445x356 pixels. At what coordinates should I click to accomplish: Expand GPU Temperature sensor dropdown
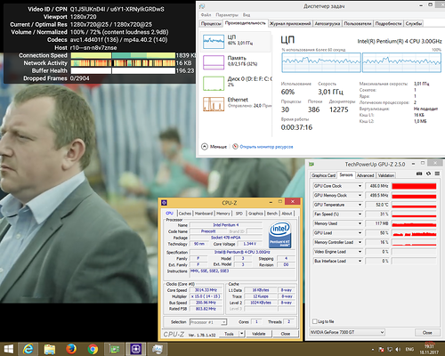(x=360, y=205)
